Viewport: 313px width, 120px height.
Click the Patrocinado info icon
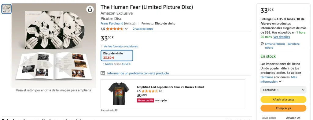pos(116,110)
